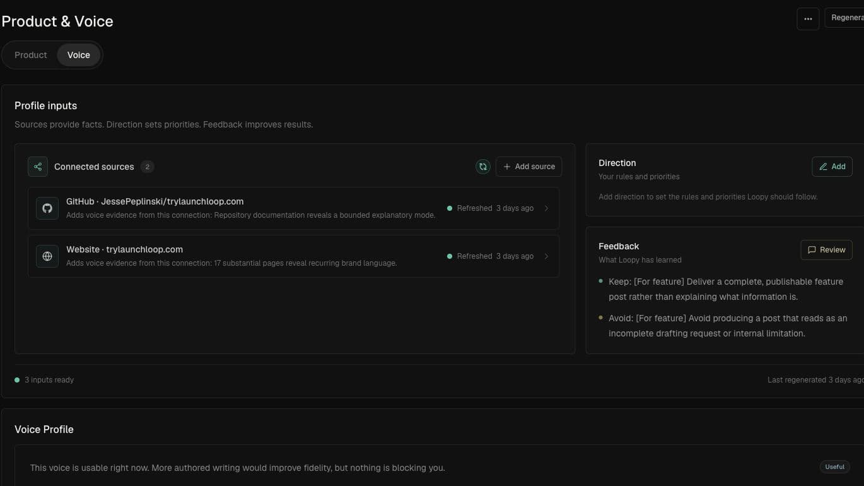Click the Connected sources count badge
The image size is (864, 486).
pyautogui.click(x=148, y=167)
